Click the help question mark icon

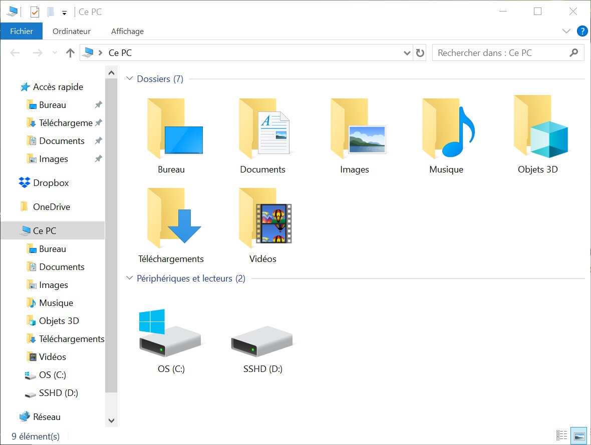click(x=582, y=31)
